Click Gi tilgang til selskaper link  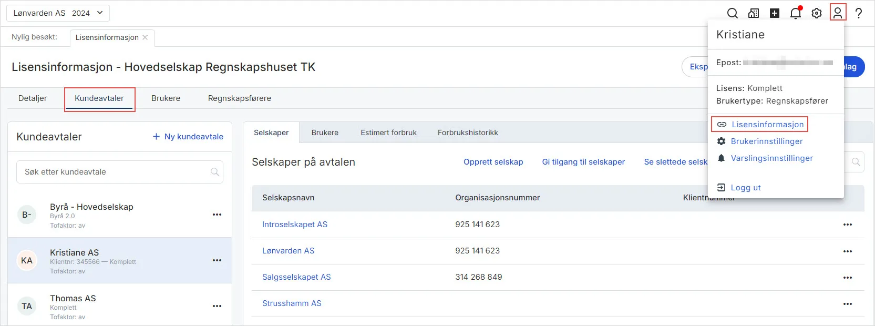coord(583,162)
